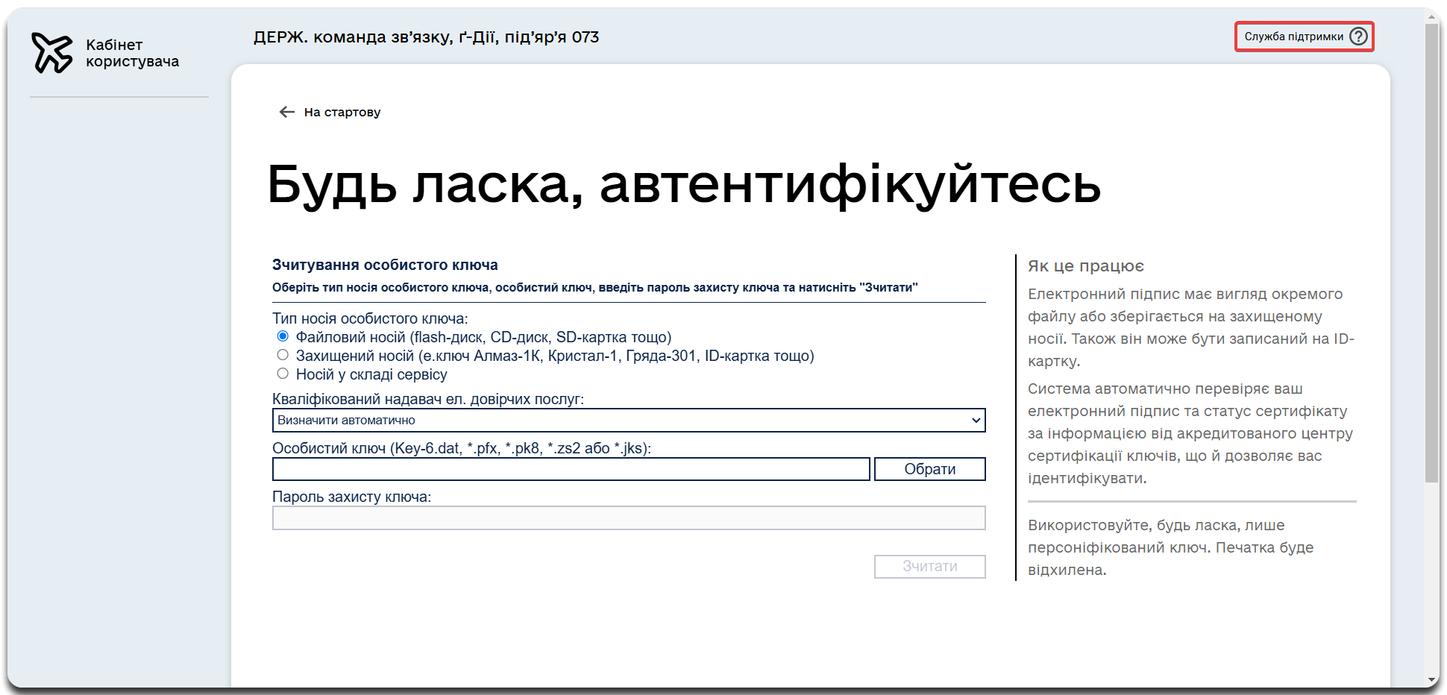
Task: Click the scrollbar down arrow
Action: [1432, 680]
